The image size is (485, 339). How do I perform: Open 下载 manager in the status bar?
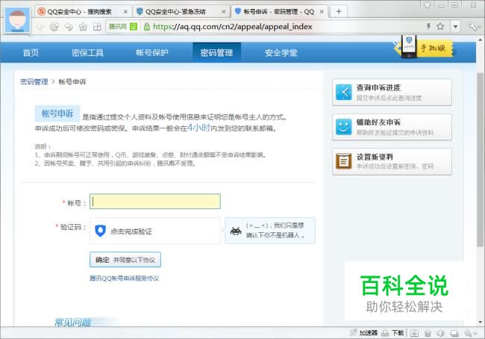392,333
